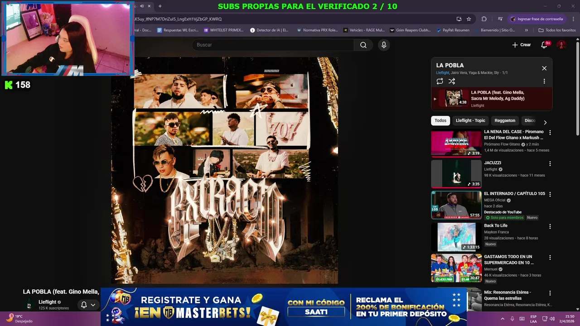Toggle playlist loop in LA POBLA panel
Image resolution: width=580 pixels, height=326 pixels.
(440, 81)
